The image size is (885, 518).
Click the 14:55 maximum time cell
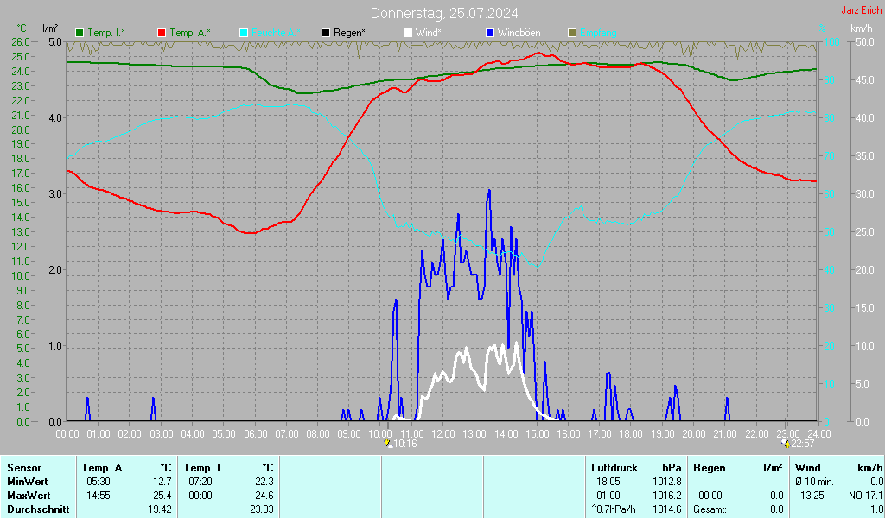click(99, 496)
